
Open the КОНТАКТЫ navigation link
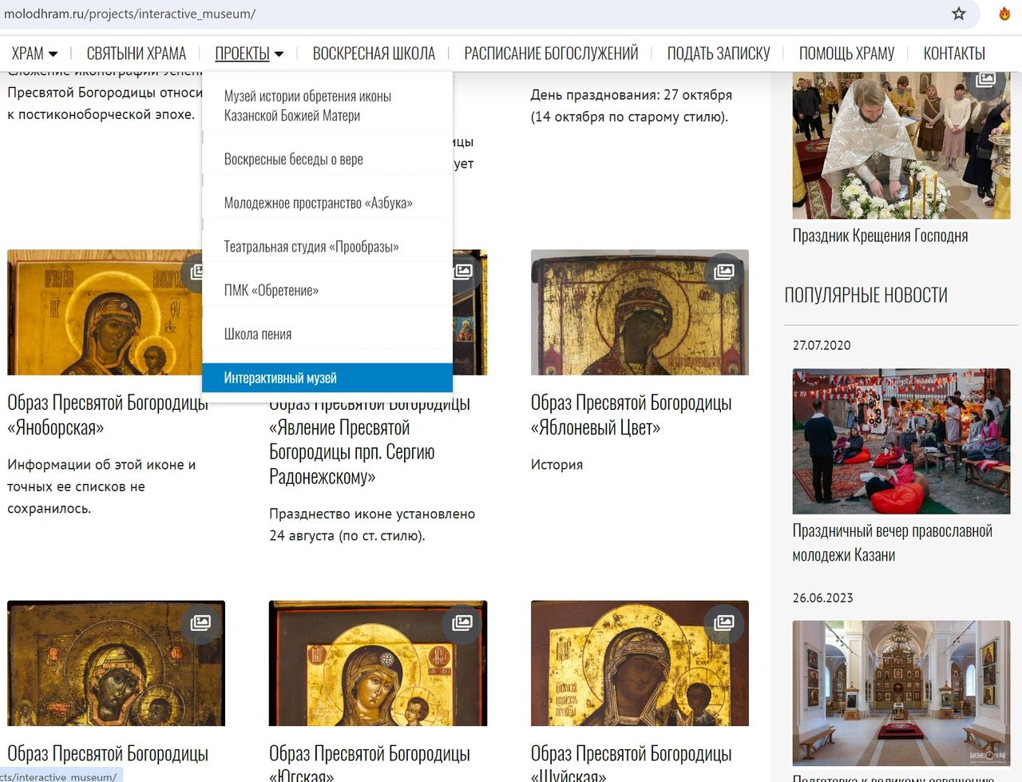click(954, 54)
